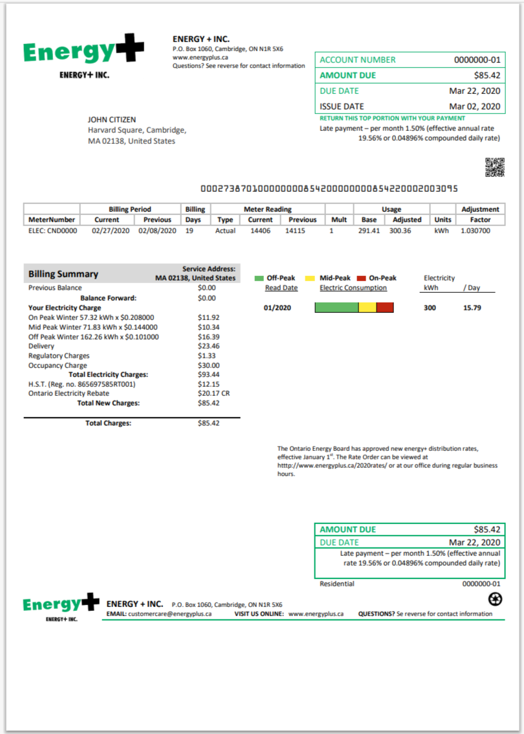Click the underlined Read Date heading
Image resolution: width=524 pixels, height=734 pixels.
pyautogui.click(x=281, y=288)
